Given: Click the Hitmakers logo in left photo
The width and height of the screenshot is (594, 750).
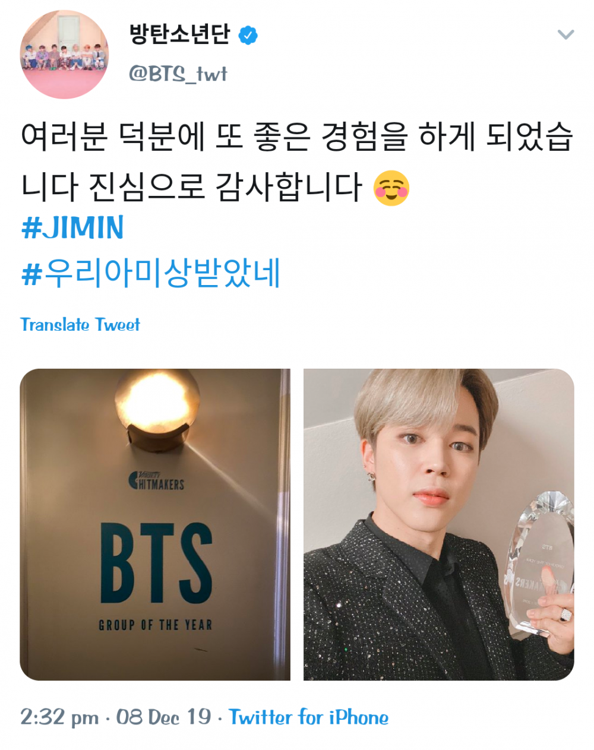Looking at the screenshot, I should click(156, 480).
